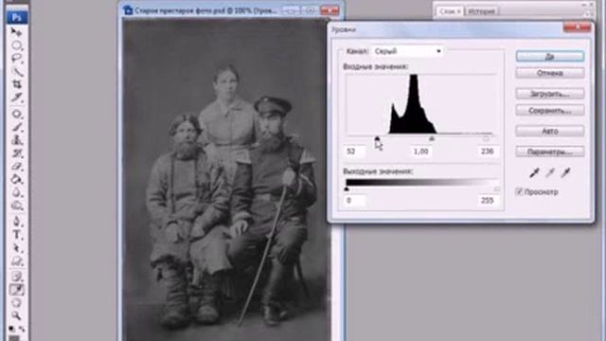The width and height of the screenshot is (606, 341).
Task: Click the input highlight field showing 236
Action: pos(488,152)
